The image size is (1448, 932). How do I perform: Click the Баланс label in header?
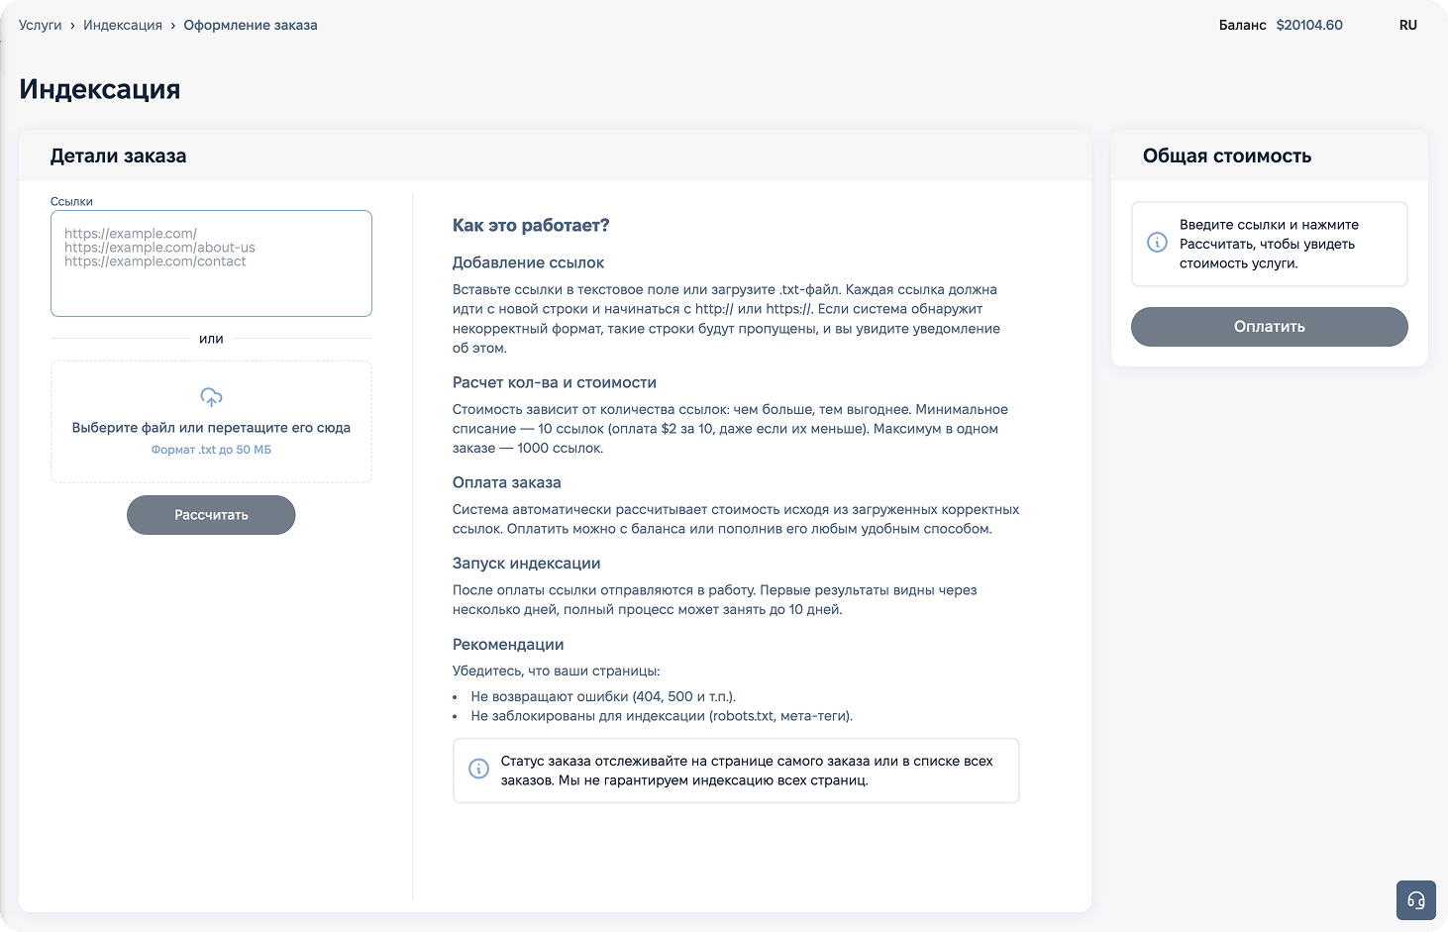[x=1242, y=25]
